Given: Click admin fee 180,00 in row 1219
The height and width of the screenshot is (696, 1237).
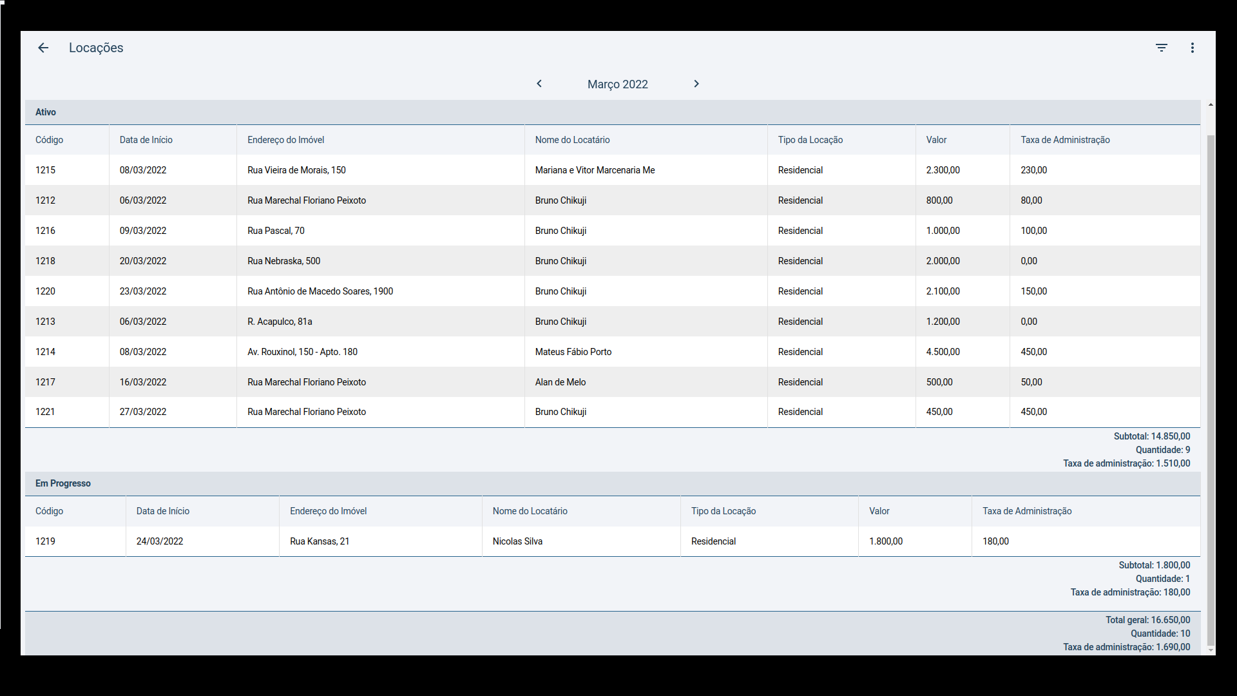Looking at the screenshot, I should tap(995, 541).
